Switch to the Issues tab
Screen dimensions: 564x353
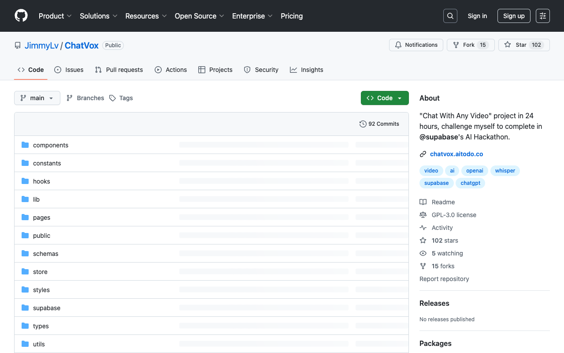pyautogui.click(x=69, y=70)
